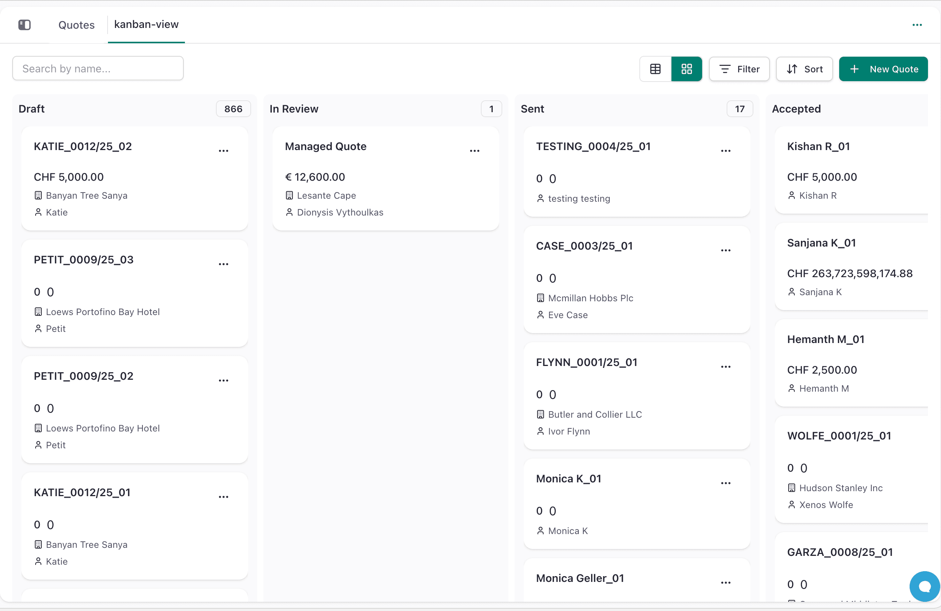Click building icon beside Butler and Collier LLC

(540, 414)
